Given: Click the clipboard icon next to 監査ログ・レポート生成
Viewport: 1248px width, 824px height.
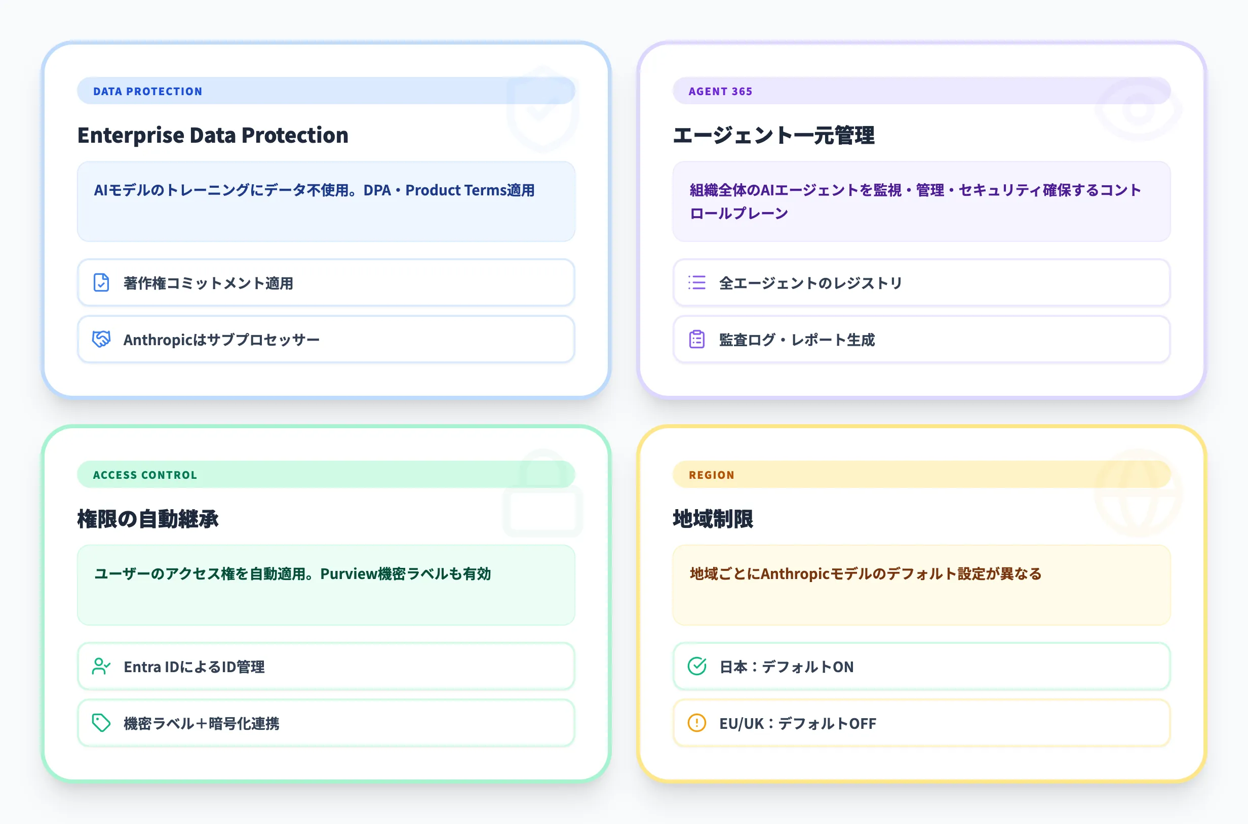Looking at the screenshot, I should (x=696, y=340).
